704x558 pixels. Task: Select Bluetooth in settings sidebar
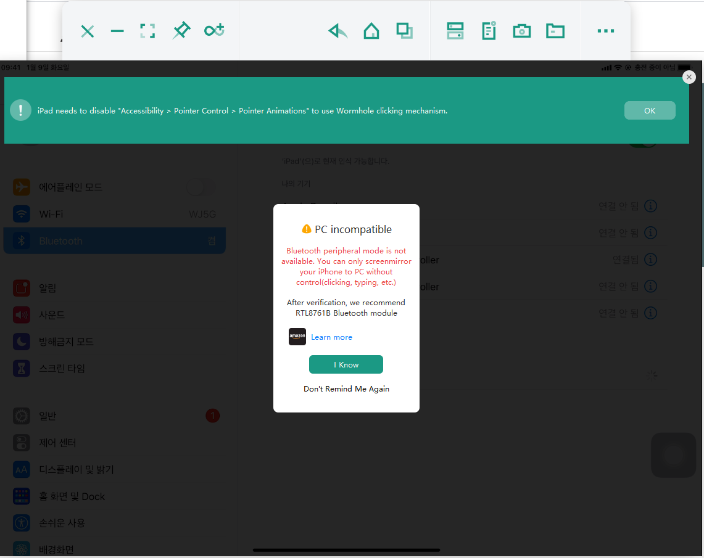[x=115, y=241]
